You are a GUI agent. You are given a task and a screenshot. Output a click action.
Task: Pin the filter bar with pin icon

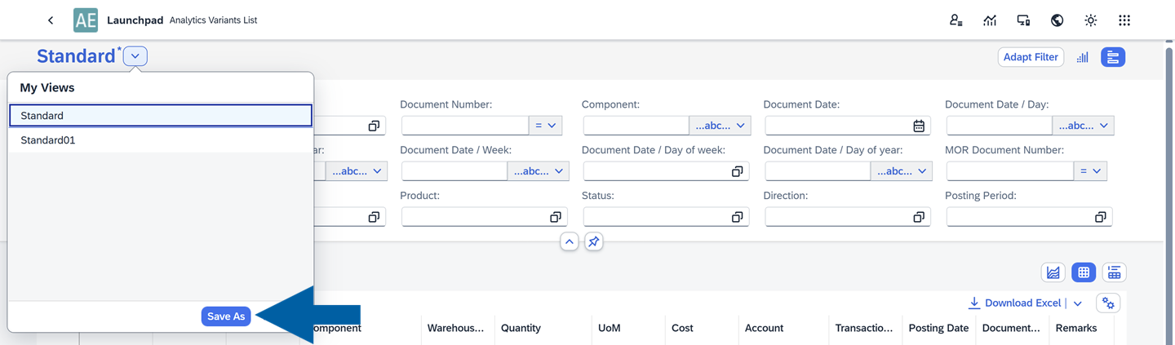pyautogui.click(x=593, y=242)
